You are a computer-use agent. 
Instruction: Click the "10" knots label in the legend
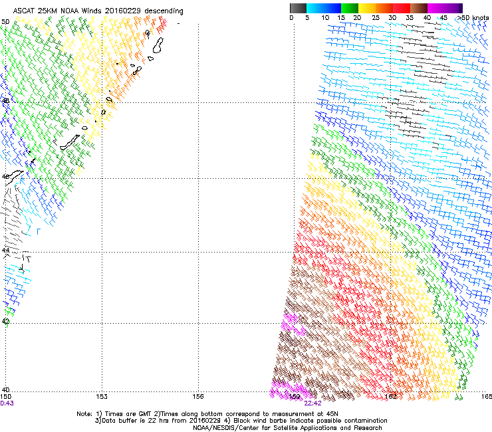point(325,18)
